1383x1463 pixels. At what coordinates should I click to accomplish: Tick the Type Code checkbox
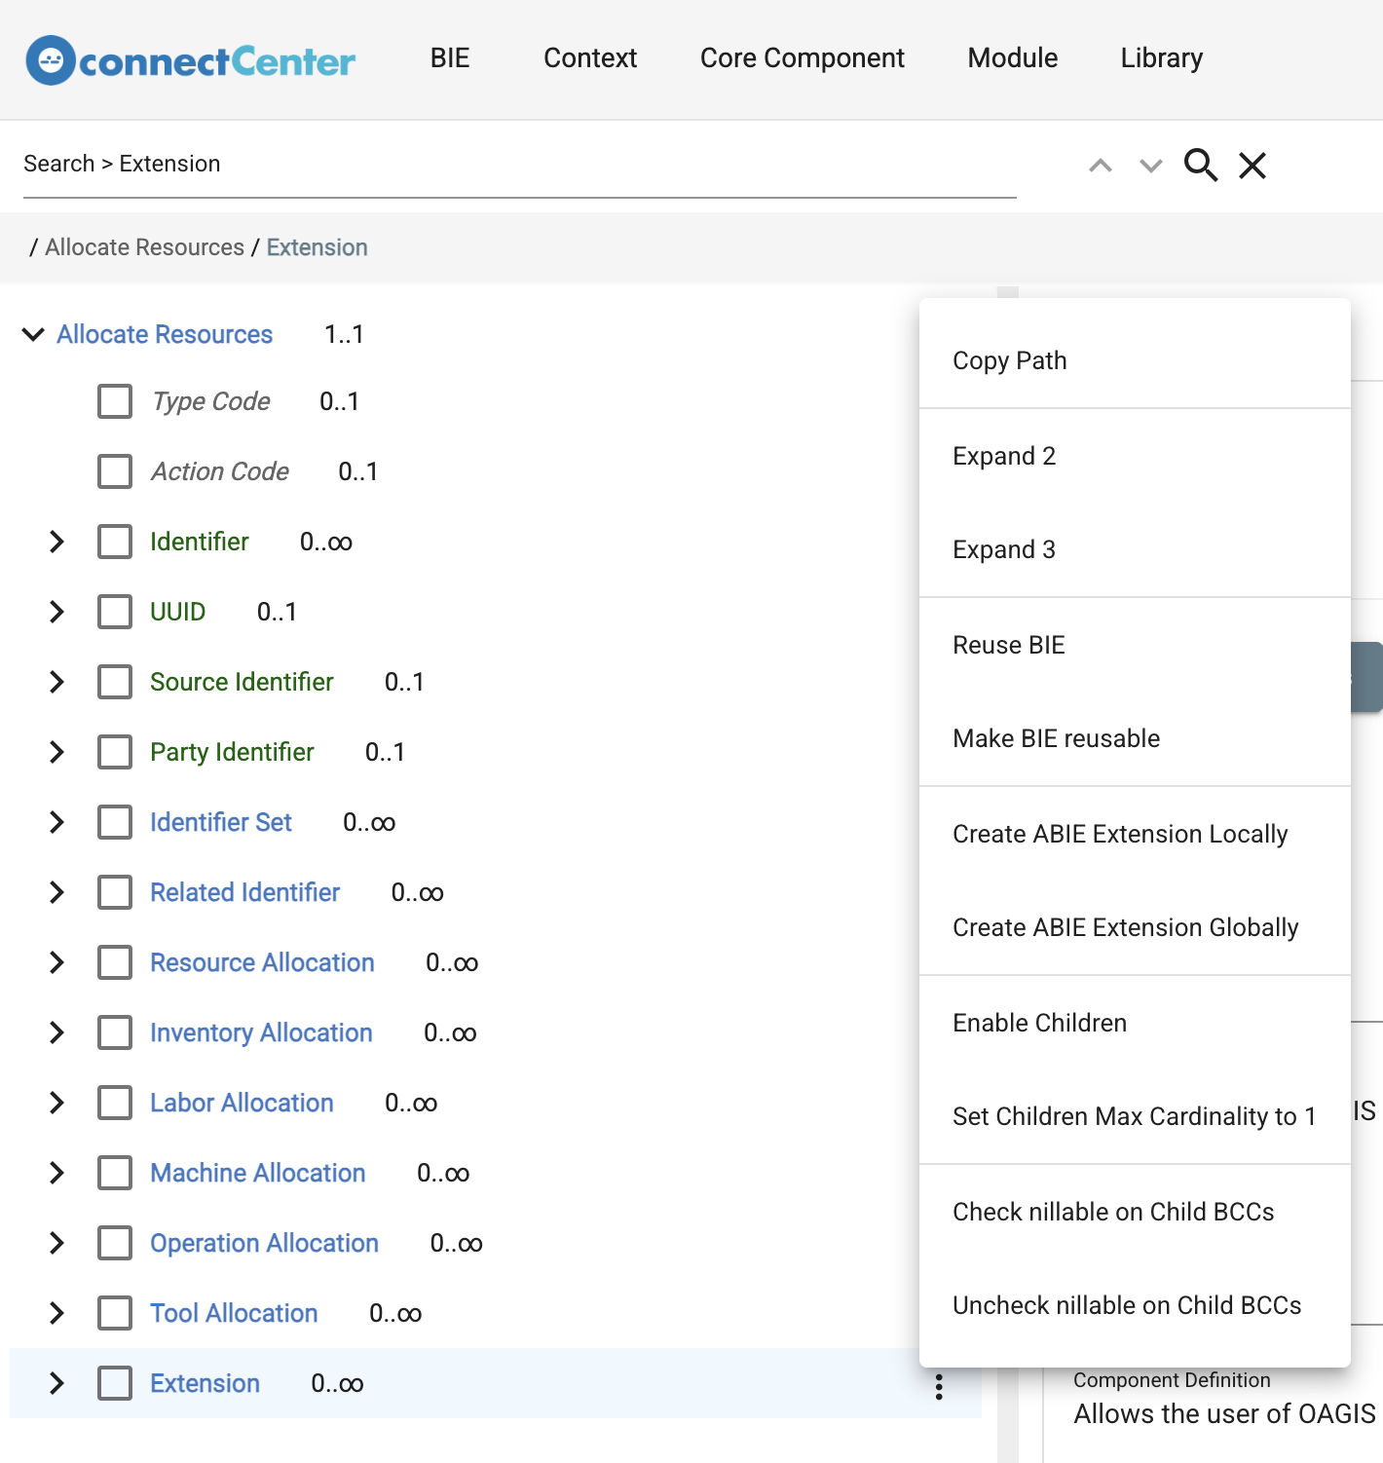point(115,401)
